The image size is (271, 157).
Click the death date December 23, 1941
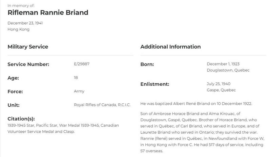[25, 23]
